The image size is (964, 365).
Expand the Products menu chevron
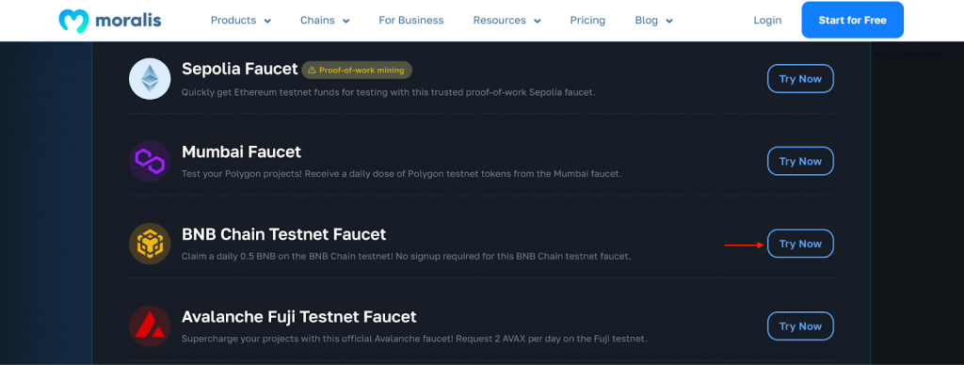pos(267,21)
